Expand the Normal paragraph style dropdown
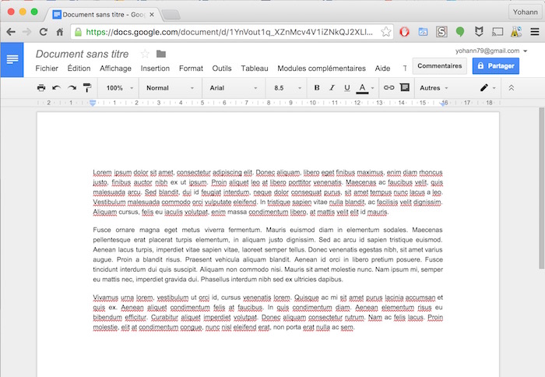545x377 pixels. tap(170, 88)
